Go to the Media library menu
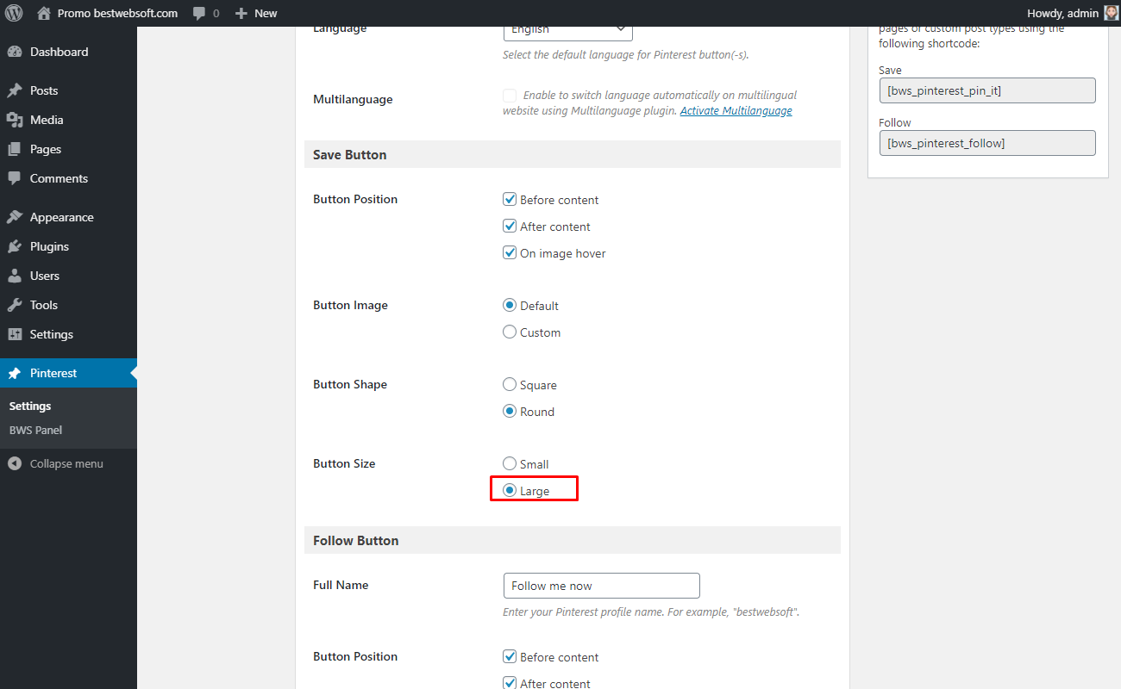The width and height of the screenshot is (1121, 689). click(x=68, y=120)
